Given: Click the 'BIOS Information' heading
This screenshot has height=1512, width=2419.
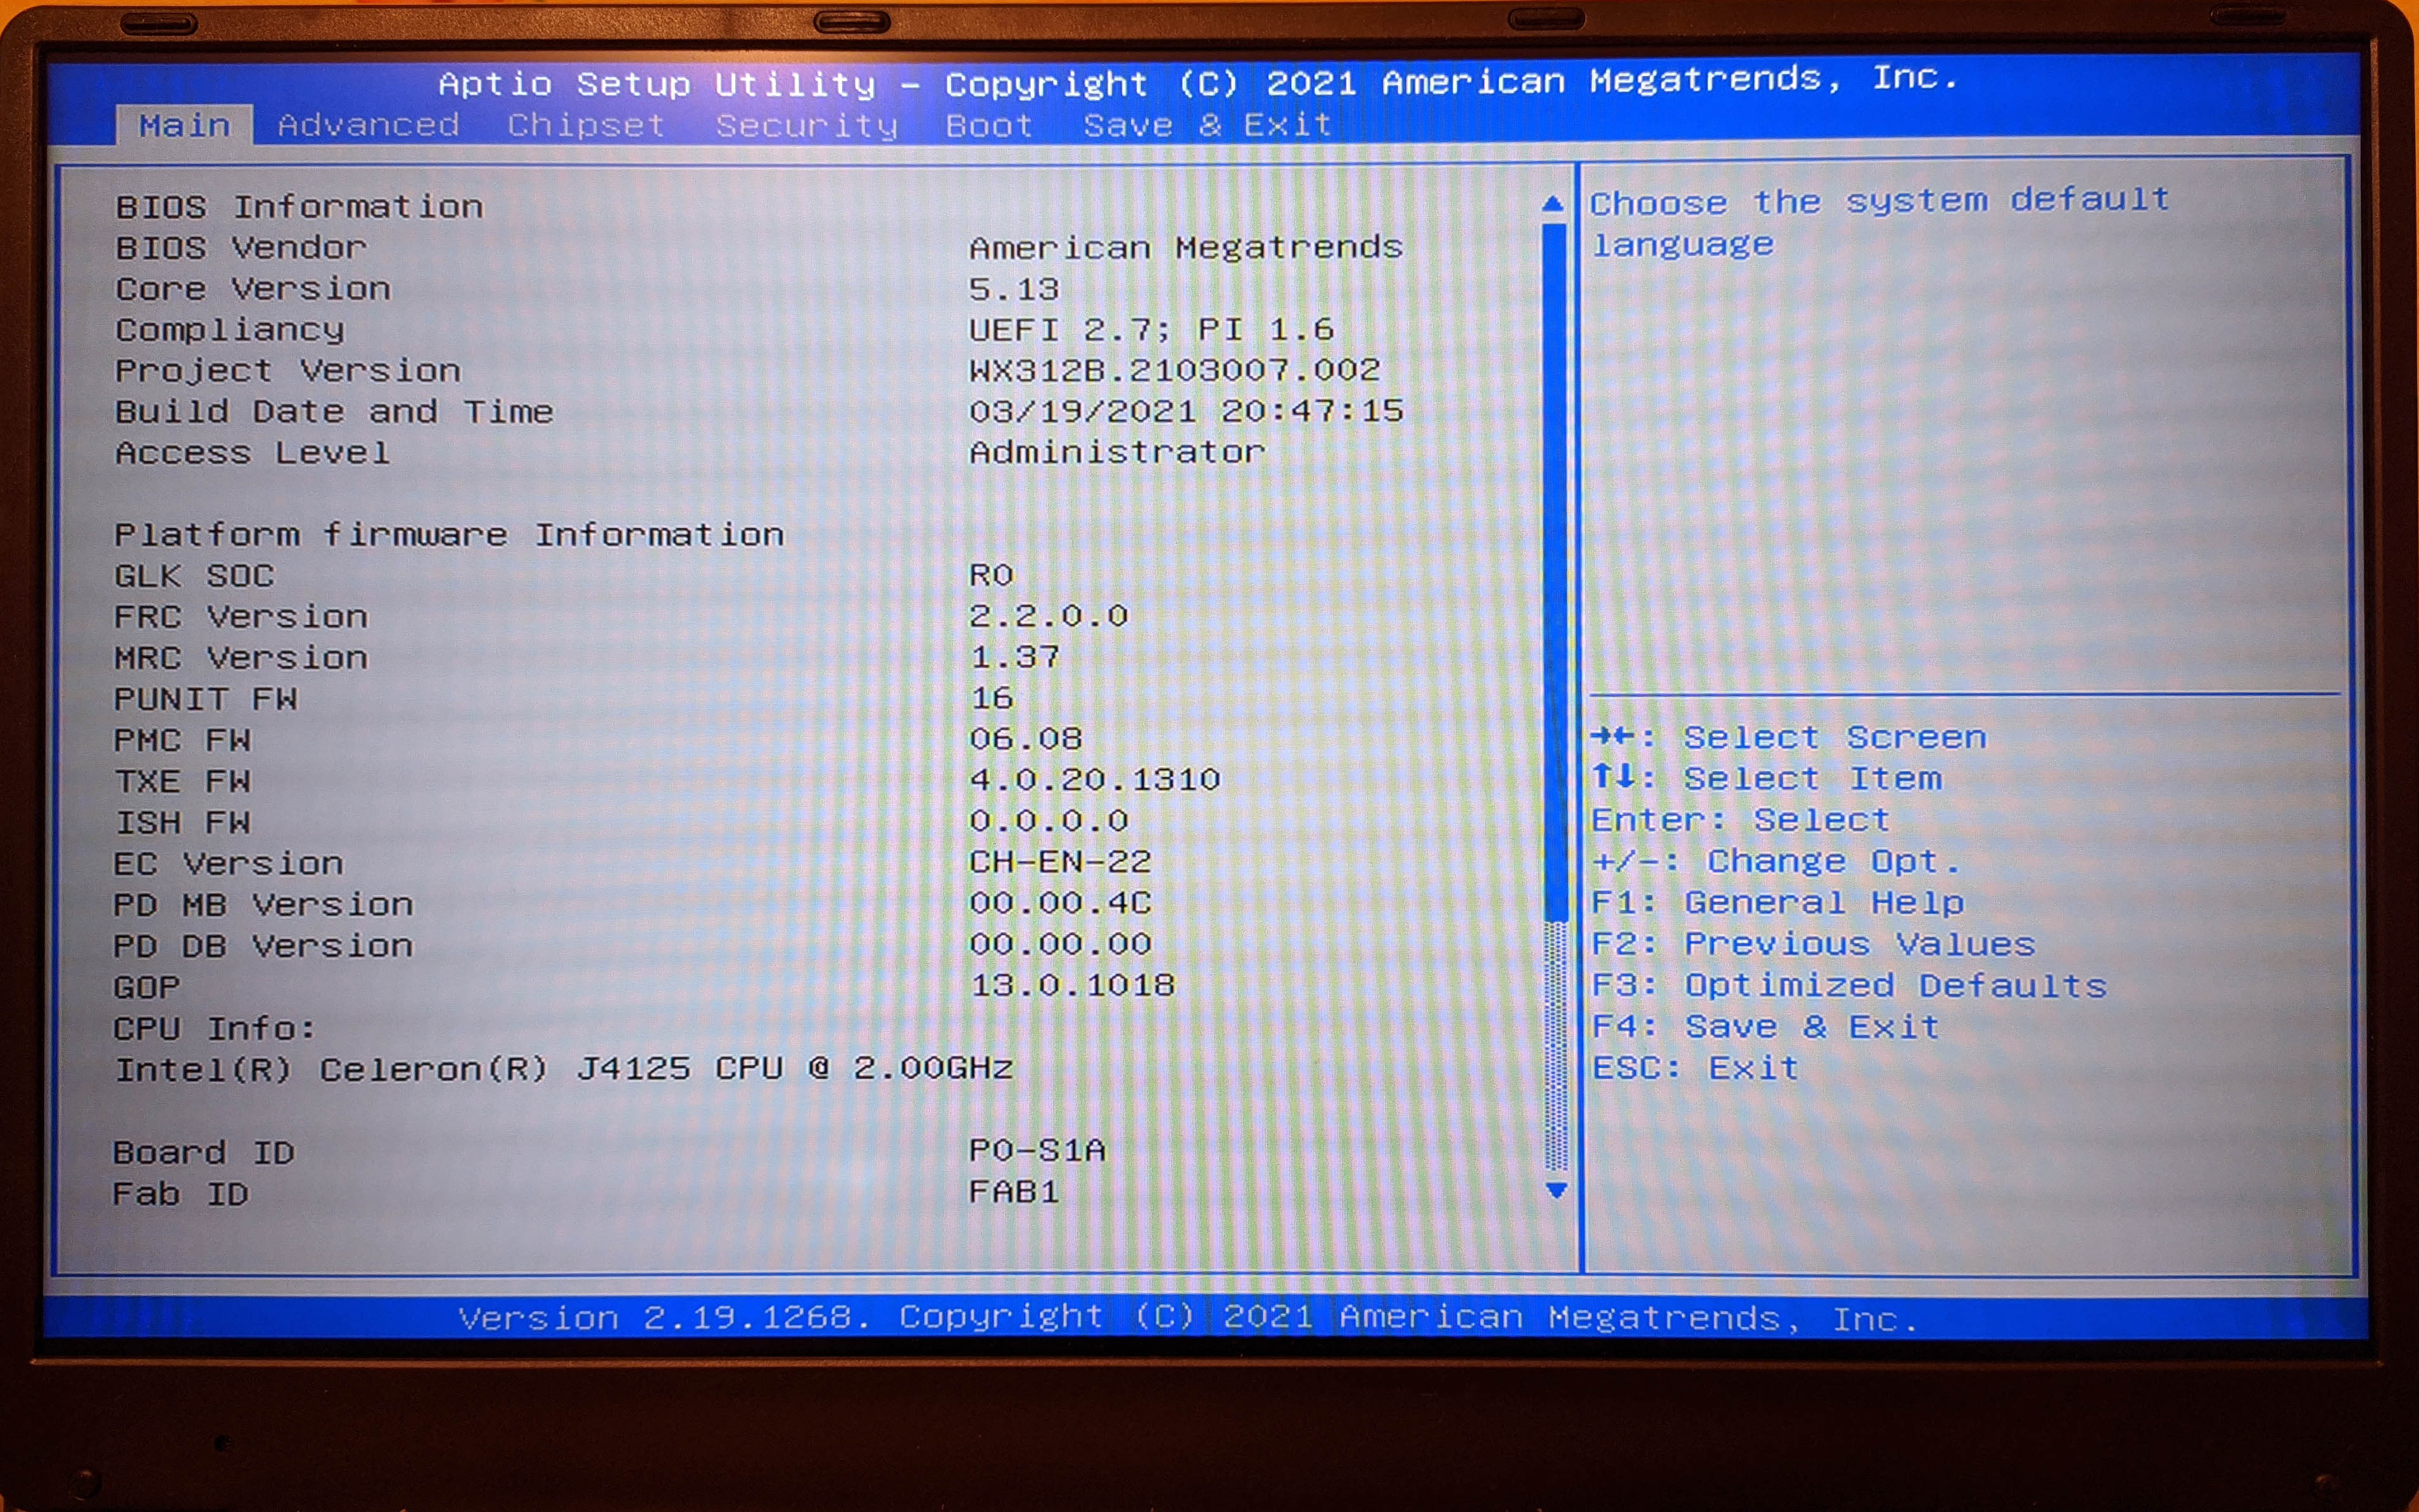Looking at the screenshot, I should (x=299, y=206).
